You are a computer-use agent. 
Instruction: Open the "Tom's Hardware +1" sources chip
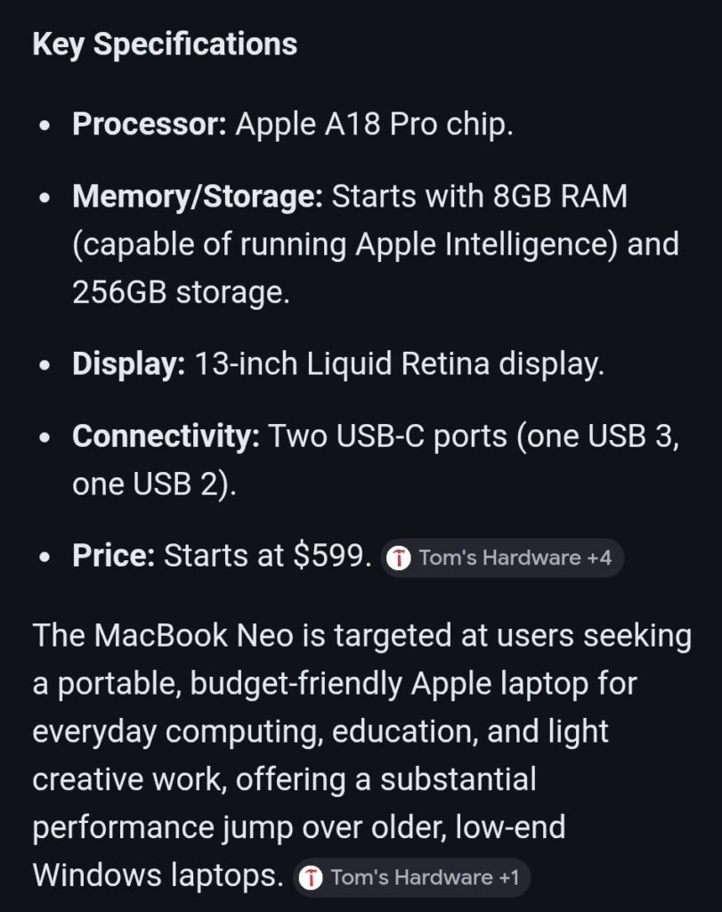(412, 877)
